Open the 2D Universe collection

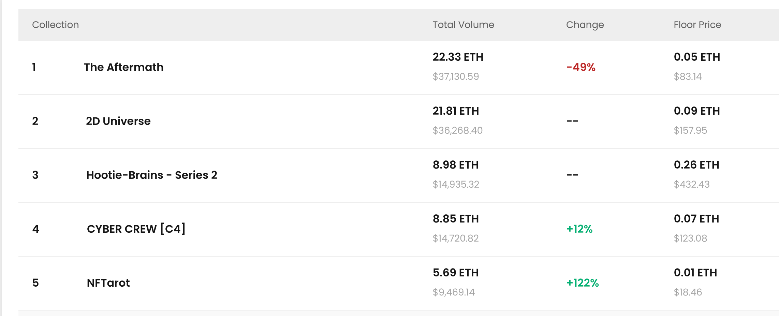coord(118,121)
